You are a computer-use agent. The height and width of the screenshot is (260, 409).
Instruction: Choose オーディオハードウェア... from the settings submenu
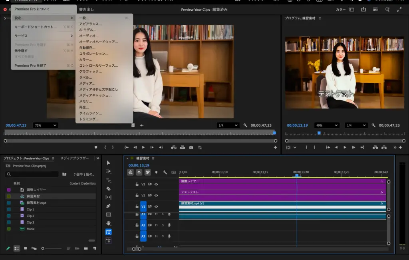[98, 42]
